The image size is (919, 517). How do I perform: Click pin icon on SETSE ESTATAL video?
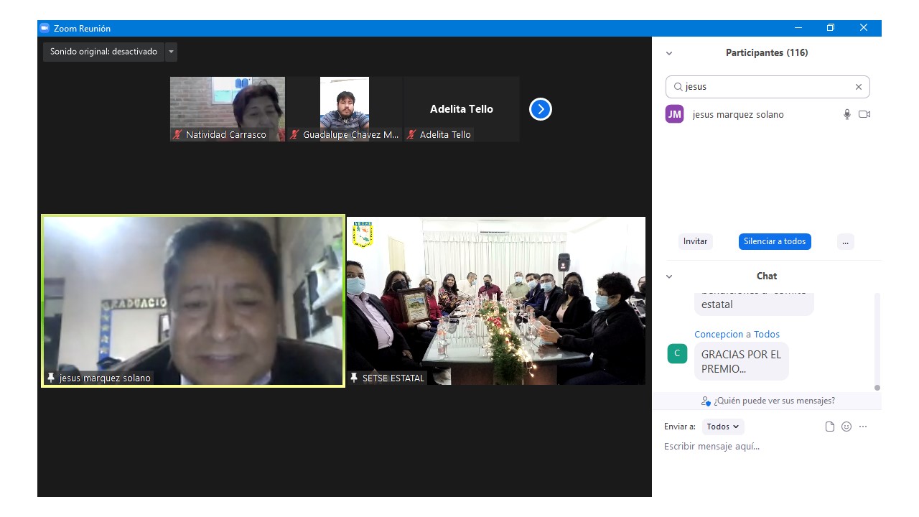click(x=354, y=378)
